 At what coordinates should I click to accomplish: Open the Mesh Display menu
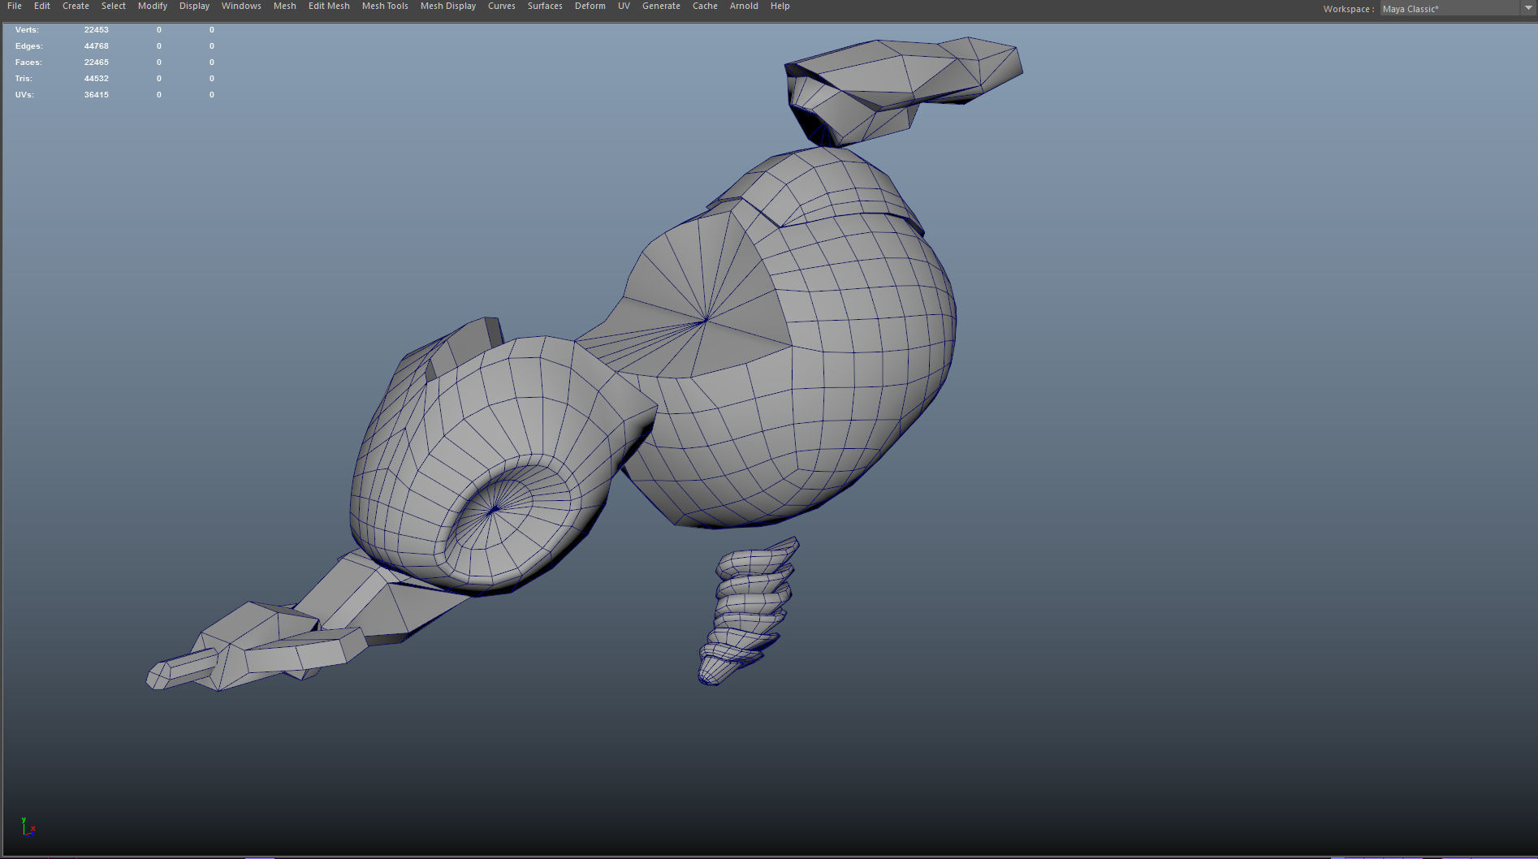pyautogui.click(x=448, y=6)
